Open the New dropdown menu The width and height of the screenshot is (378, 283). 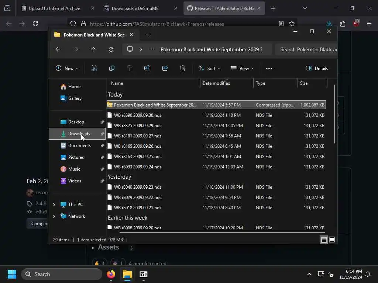(x=67, y=68)
